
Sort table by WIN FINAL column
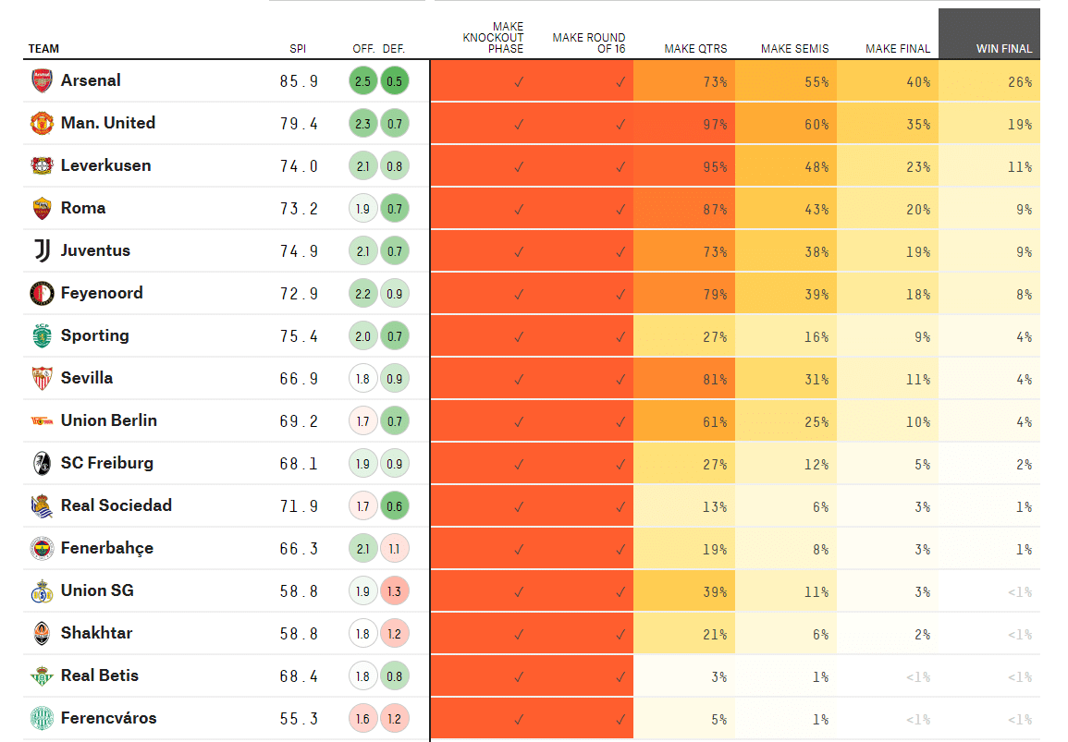pyautogui.click(x=1003, y=49)
